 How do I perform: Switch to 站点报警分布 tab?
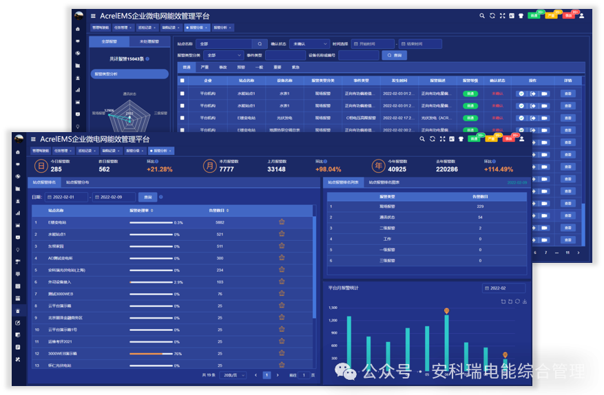pos(77,182)
